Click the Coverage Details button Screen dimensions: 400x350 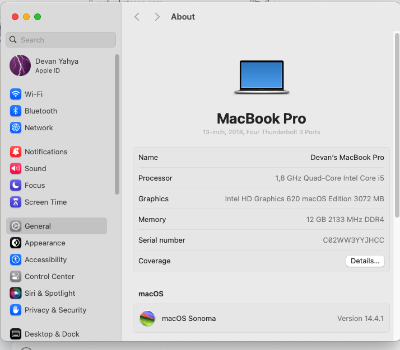[365, 261]
